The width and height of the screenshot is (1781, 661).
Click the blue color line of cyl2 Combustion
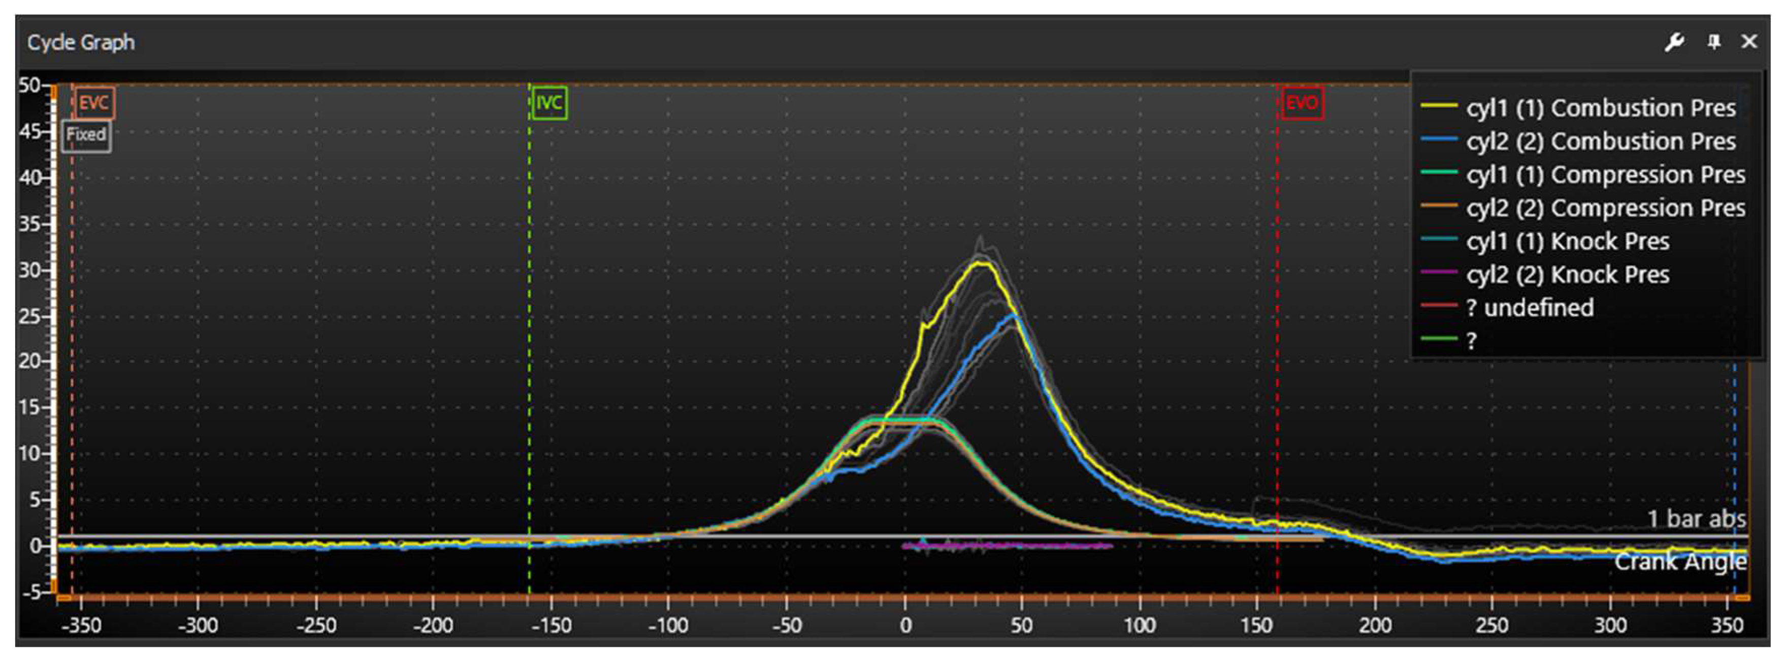(x=1439, y=140)
